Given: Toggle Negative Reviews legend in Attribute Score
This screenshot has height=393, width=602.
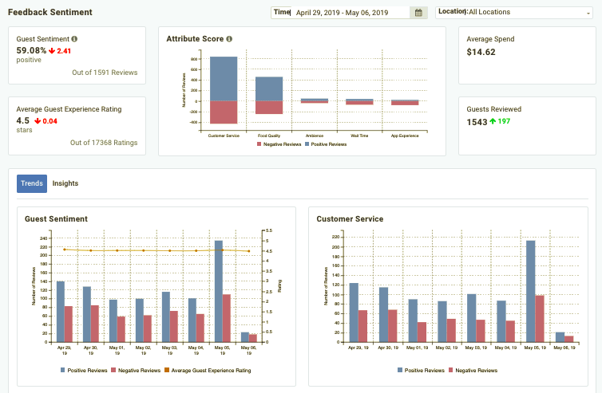Looking at the screenshot, I should coord(279,144).
